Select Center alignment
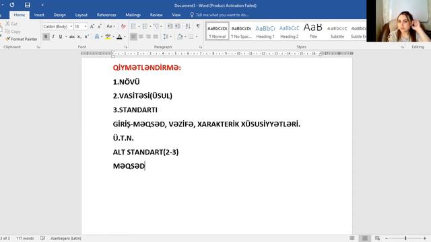 [141, 36]
